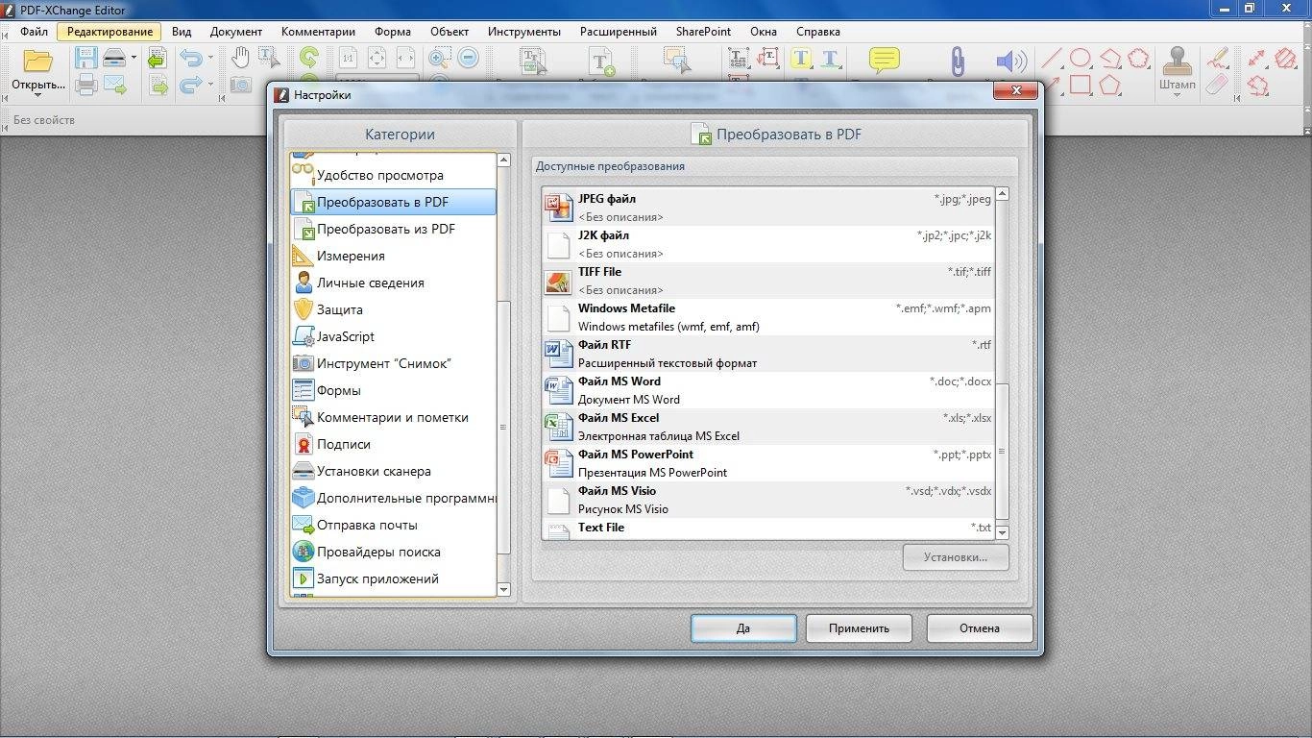The image size is (1312, 738).
Task: Select the Rectangle shape tool icon
Action: (1081, 85)
